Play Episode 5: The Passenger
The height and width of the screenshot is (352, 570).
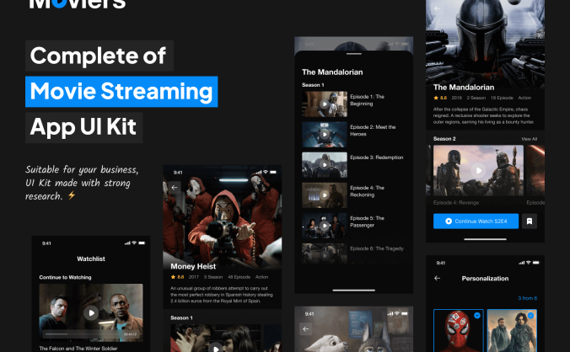click(325, 226)
